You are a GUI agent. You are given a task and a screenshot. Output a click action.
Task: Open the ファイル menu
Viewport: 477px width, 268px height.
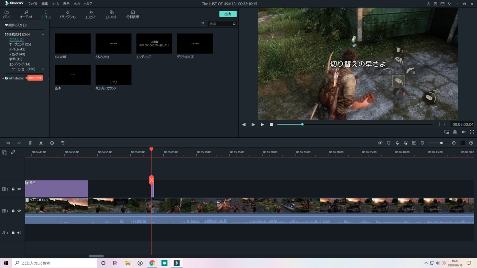[x=33, y=4]
